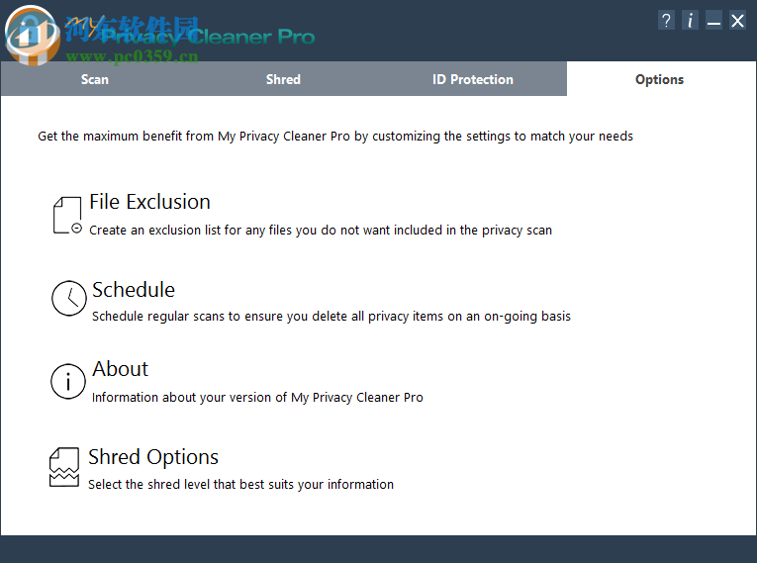
Task: Click 'Schedule regular scans' description text
Action: tap(331, 317)
